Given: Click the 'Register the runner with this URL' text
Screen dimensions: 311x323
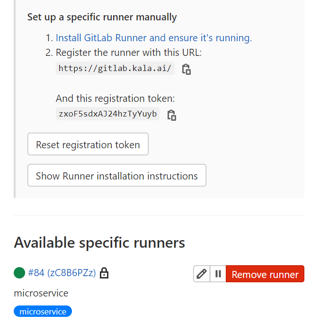Looking at the screenshot, I should coord(128,53).
